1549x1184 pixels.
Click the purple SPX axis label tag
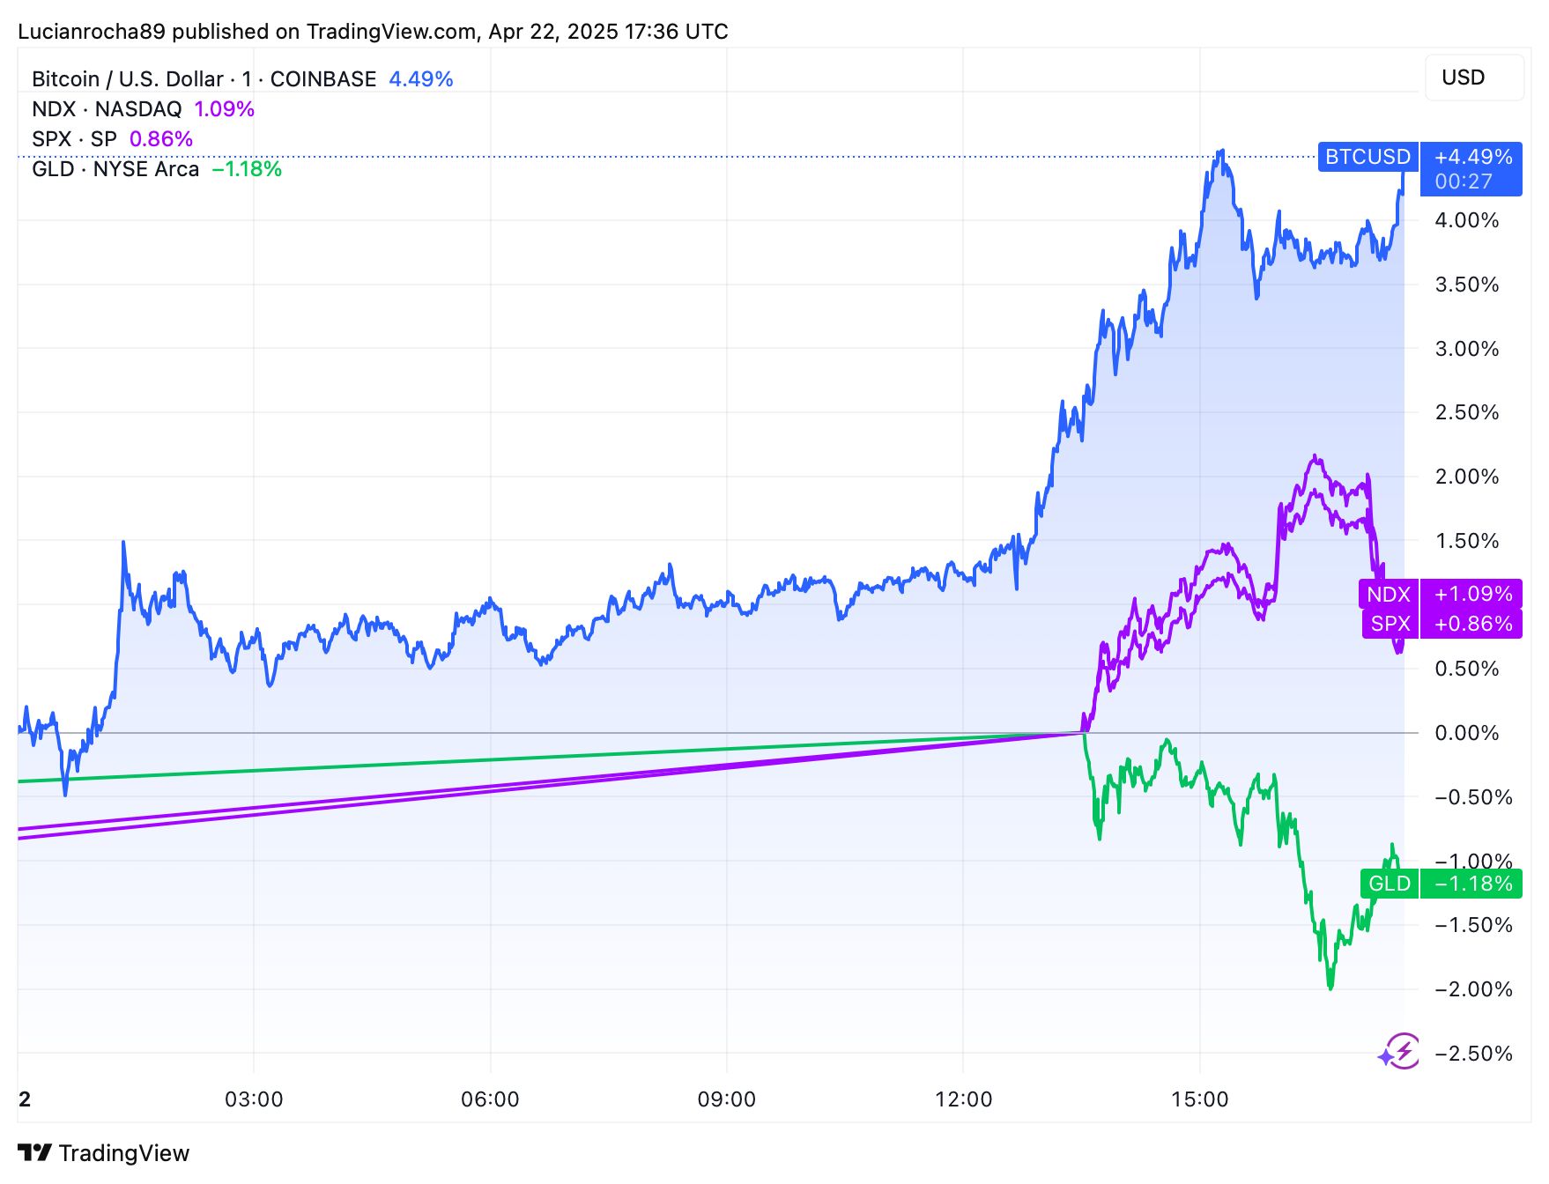click(1390, 624)
